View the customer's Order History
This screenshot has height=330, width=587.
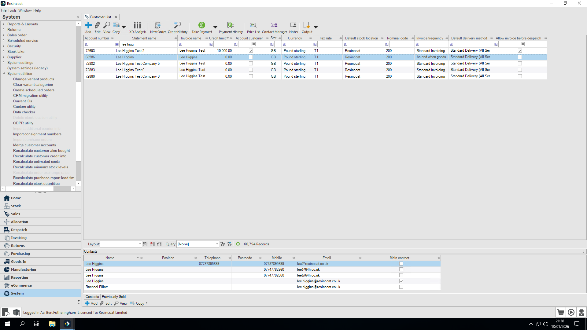[177, 27]
